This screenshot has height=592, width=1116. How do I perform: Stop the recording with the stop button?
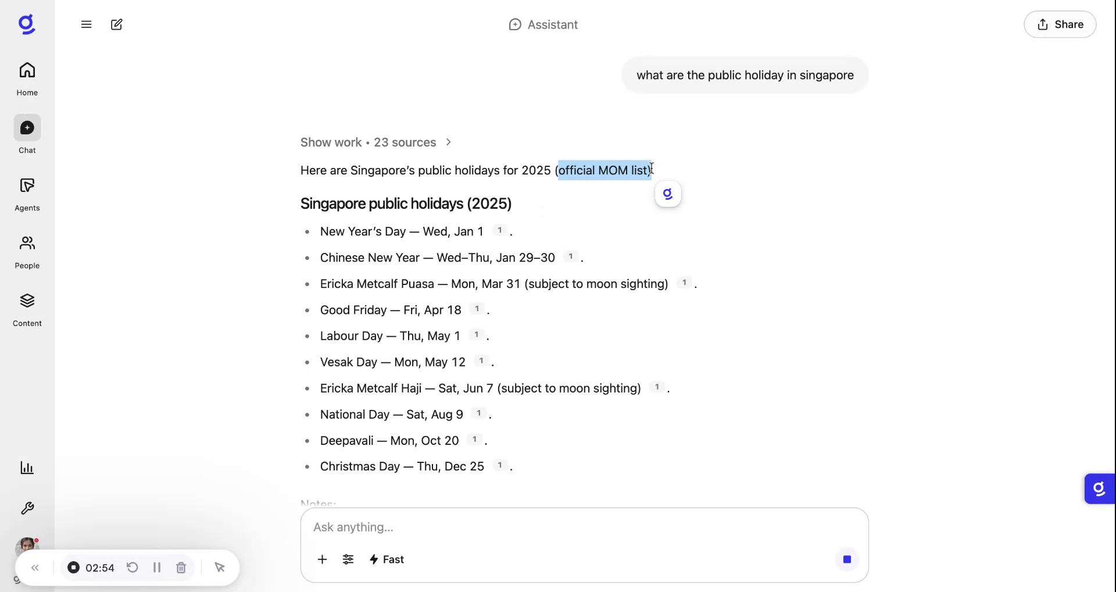point(73,568)
